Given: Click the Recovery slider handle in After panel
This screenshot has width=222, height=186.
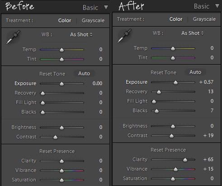Looking at the screenshot, I should point(159,92).
